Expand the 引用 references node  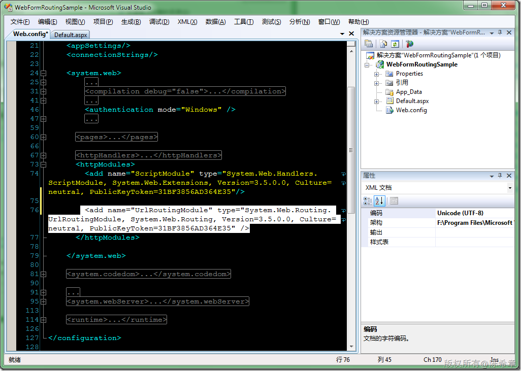click(x=376, y=83)
